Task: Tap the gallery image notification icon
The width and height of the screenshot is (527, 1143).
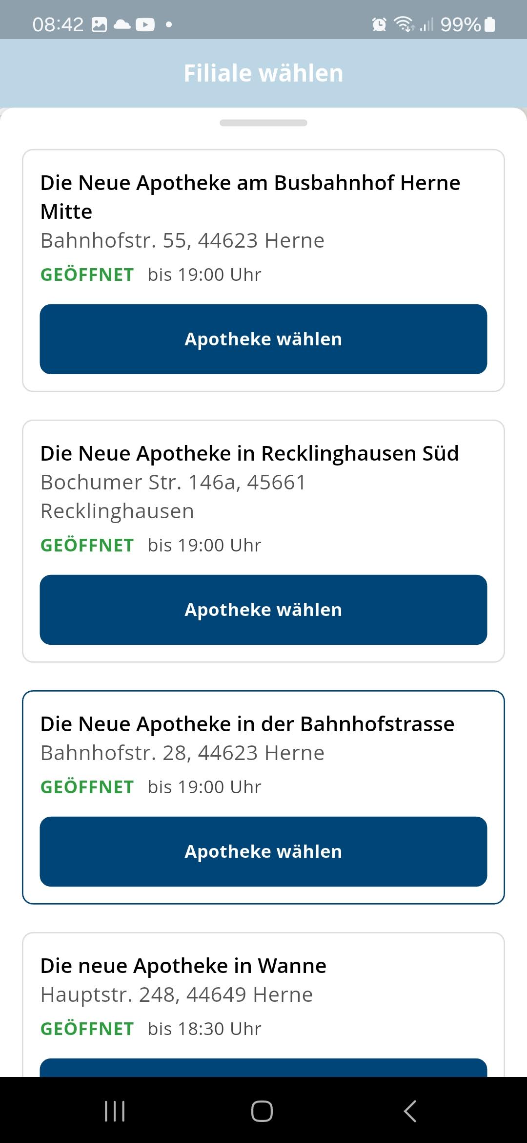Action: (99, 24)
